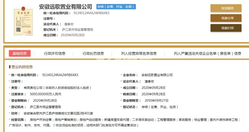Click 法定代表人 value in license info section
The width and height of the screenshot is (249, 132).
tap(149, 81)
